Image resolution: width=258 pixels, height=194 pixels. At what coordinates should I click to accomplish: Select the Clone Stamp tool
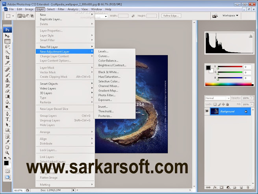pos(7,80)
